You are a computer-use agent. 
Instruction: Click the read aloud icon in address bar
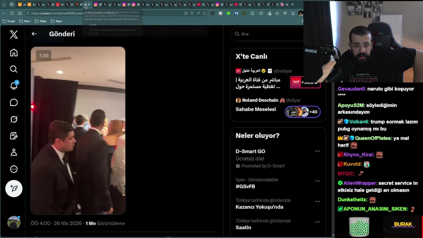[x=198, y=13]
